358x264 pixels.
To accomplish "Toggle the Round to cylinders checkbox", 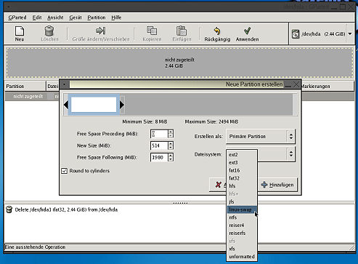I will [65, 171].
